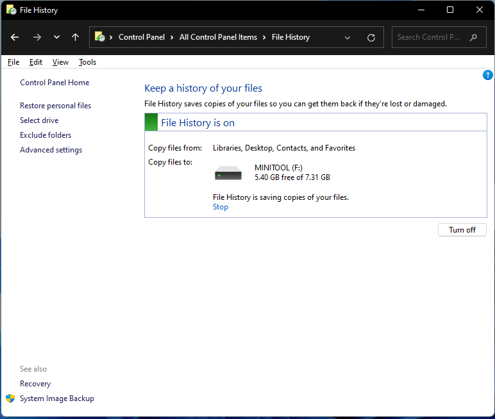Click the back navigation arrow
Viewport: 495px width, 419px height.
(x=15, y=37)
